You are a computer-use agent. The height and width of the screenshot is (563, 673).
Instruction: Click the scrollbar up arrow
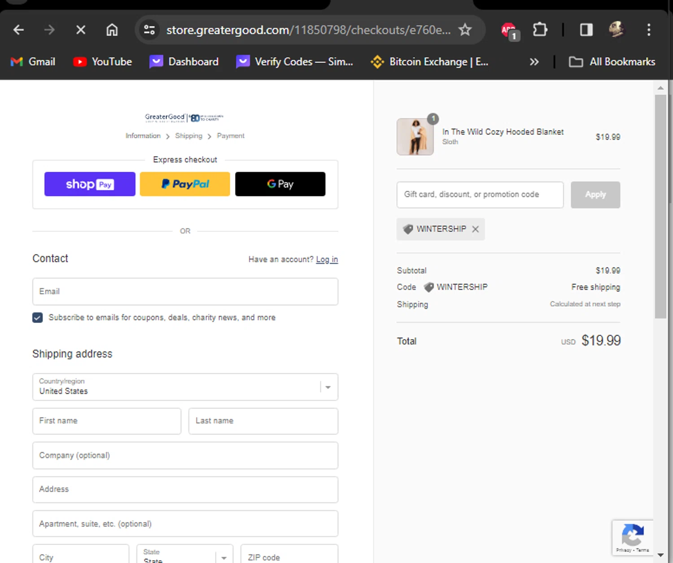[660, 88]
